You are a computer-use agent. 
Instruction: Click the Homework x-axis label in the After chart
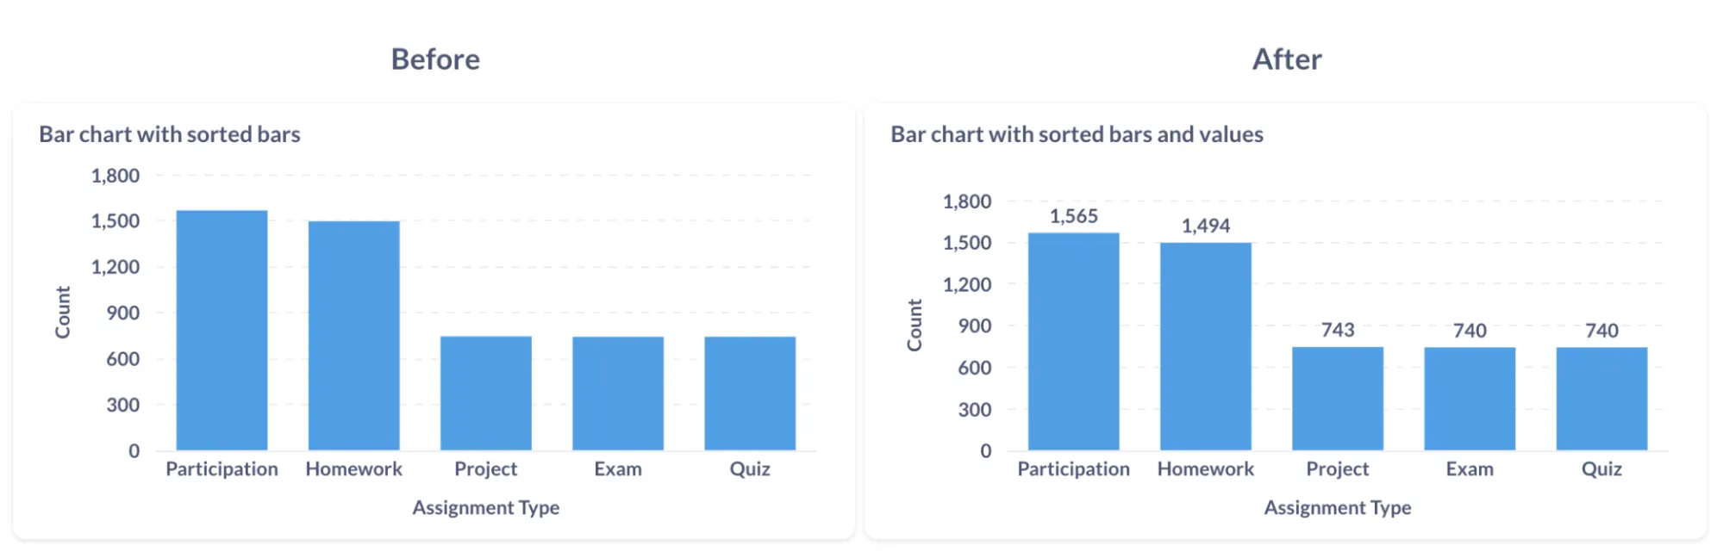coord(1205,469)
